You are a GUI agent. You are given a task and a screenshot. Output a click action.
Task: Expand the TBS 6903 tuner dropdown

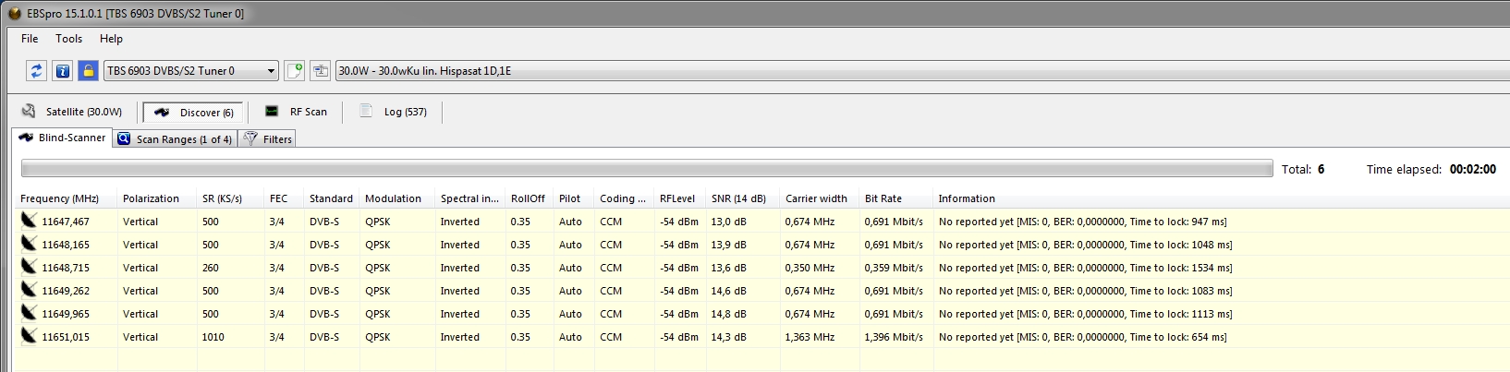pyautogui.click(x=271, y=71)
